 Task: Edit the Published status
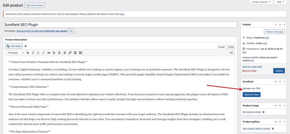267,38
